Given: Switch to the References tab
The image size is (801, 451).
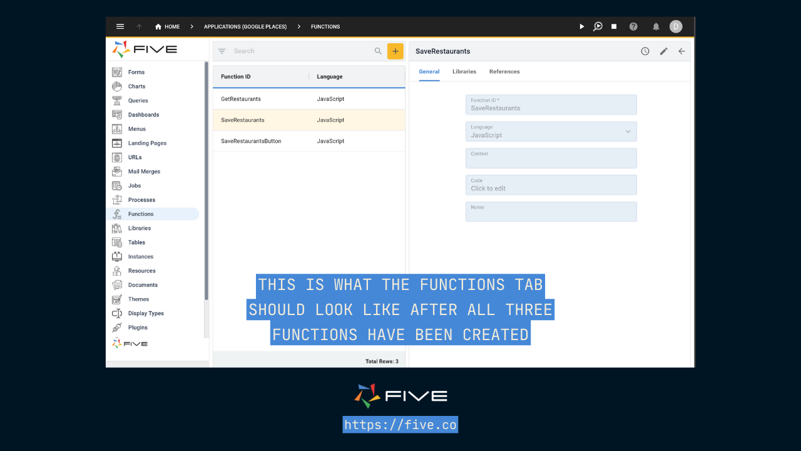Looking at the screenshot, I should tap(504, 72).
